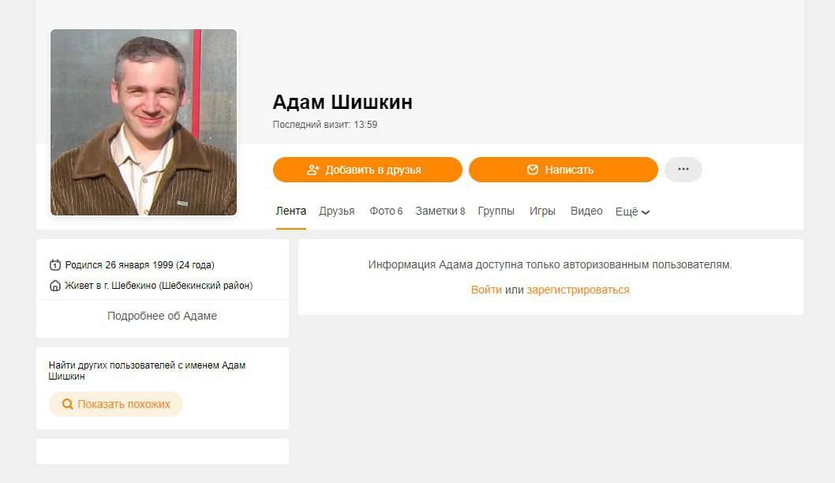
Task: Open the three-dots more actions button
Action: pos(683,170)
